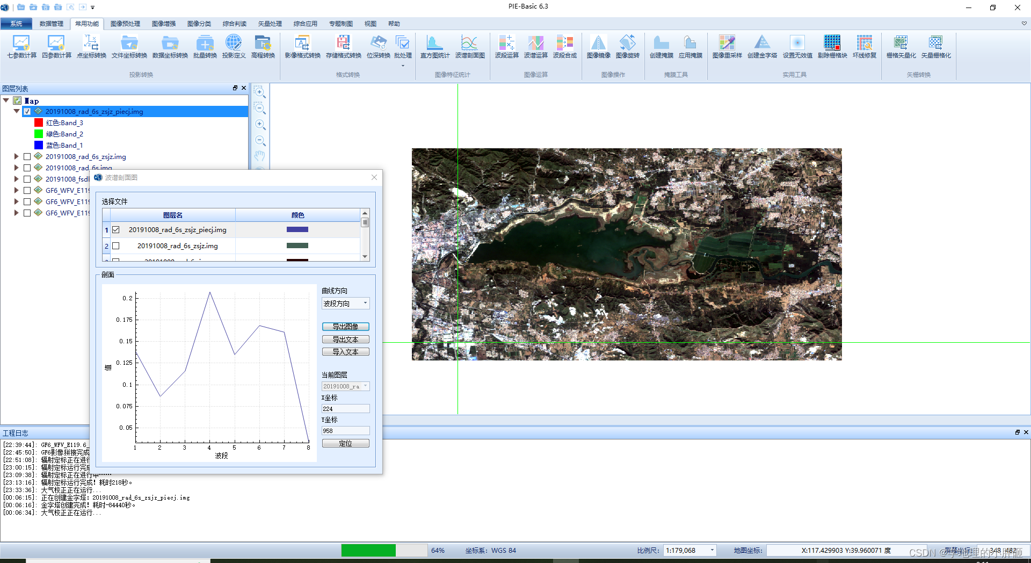Expand the 20191008_rad_6s.img layer node

pyautogui.click(x=17, y=168)
